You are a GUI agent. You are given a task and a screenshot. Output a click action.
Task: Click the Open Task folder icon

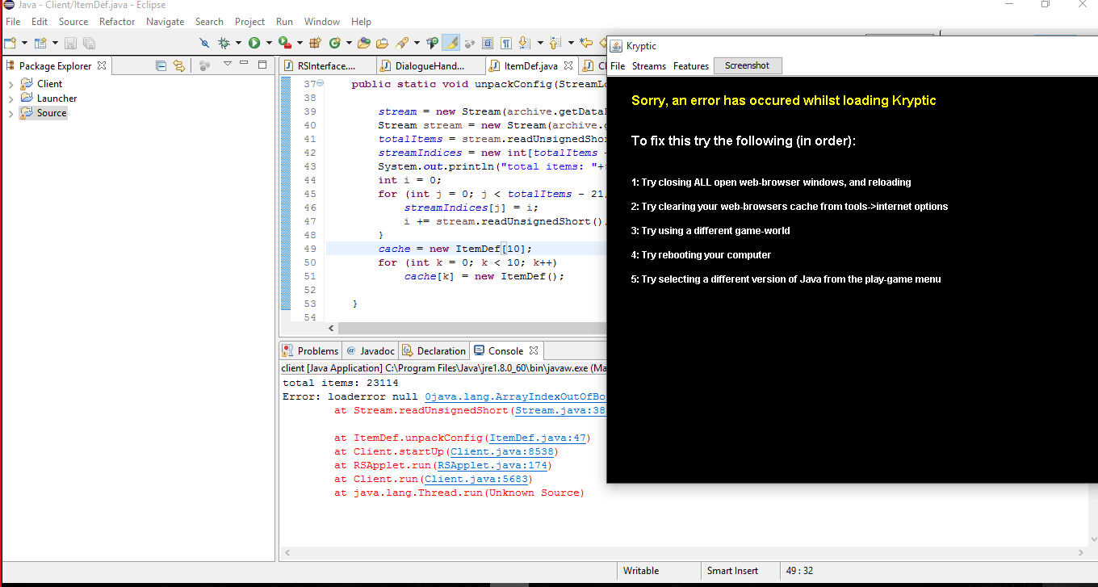(x=382, y=42)
